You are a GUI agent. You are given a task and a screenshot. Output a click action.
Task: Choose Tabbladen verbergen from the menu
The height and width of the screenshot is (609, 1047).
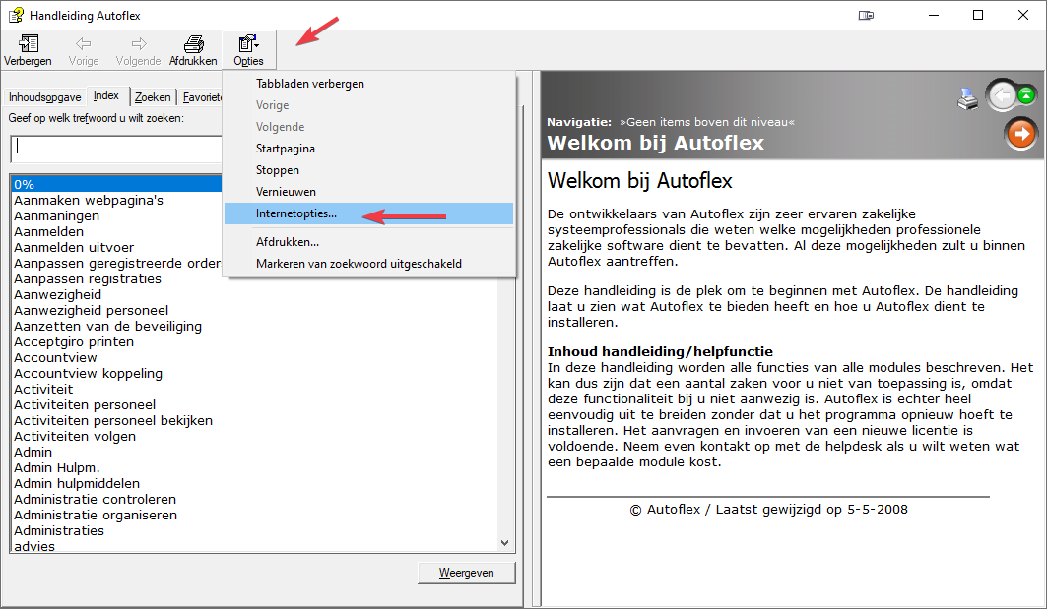point(368,84)
